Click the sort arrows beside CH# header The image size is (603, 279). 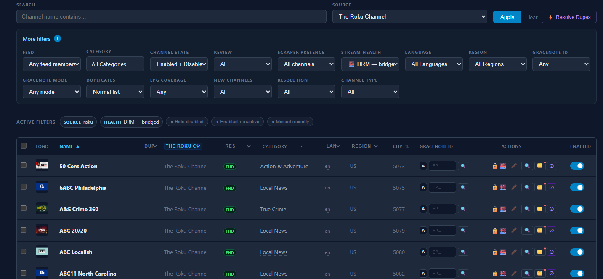click(x=406, y=147)
